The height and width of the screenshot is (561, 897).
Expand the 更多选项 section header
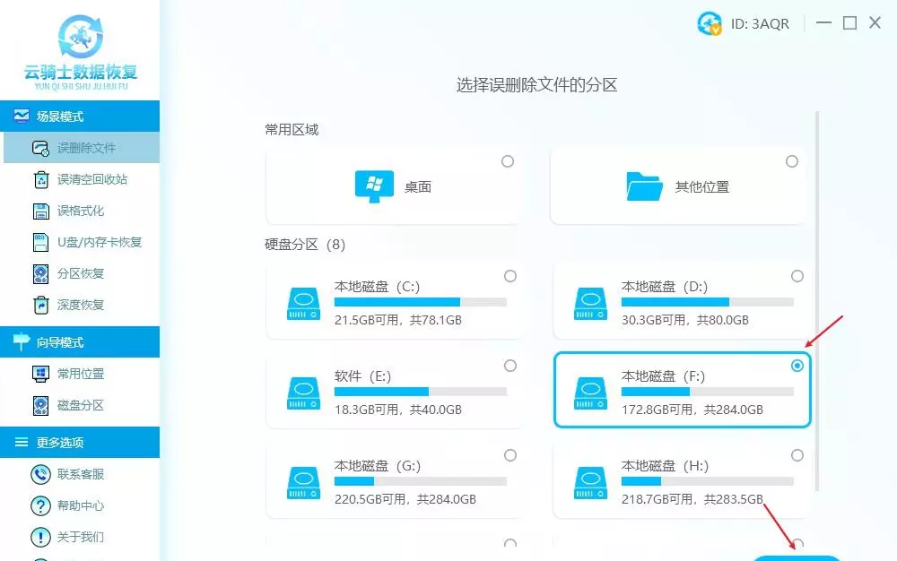pyautogui.click(x=80, y=443)
